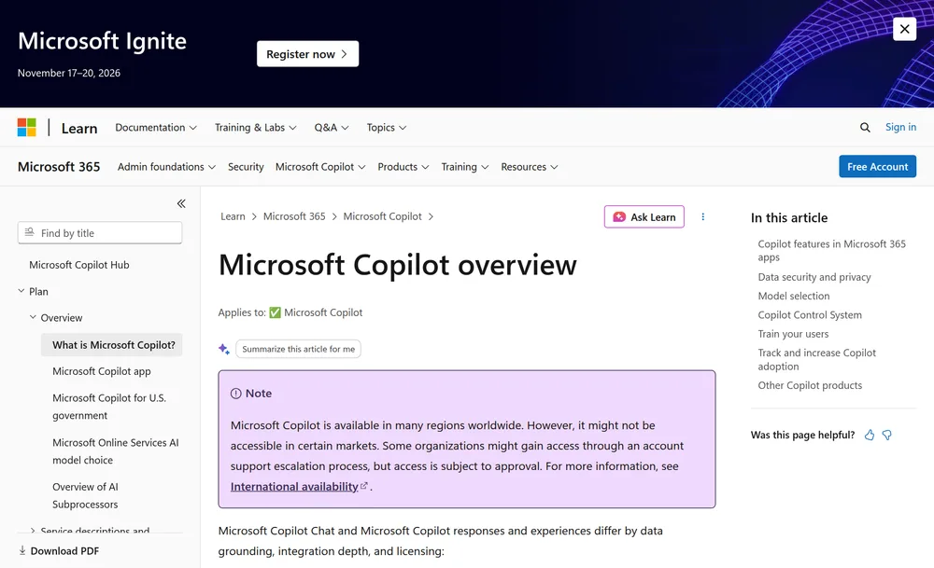934x568 pixels.
Task: Click Microsoft 365 breadcrumb
Action: (x=294, y=216)
